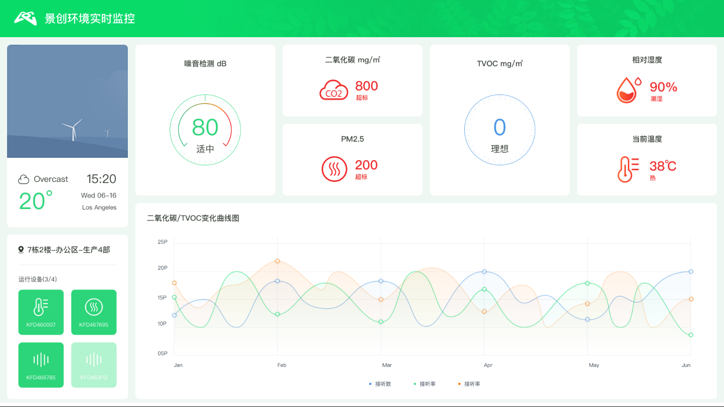This screenshot has width=724, height=407.
Task: Toggle the orange 接听率 legend item
Action: coord(469,384)
